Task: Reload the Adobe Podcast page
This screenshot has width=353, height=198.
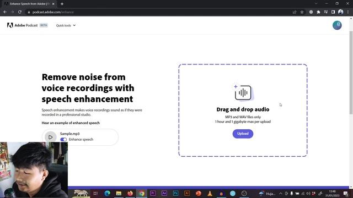Action: [20, 12]
